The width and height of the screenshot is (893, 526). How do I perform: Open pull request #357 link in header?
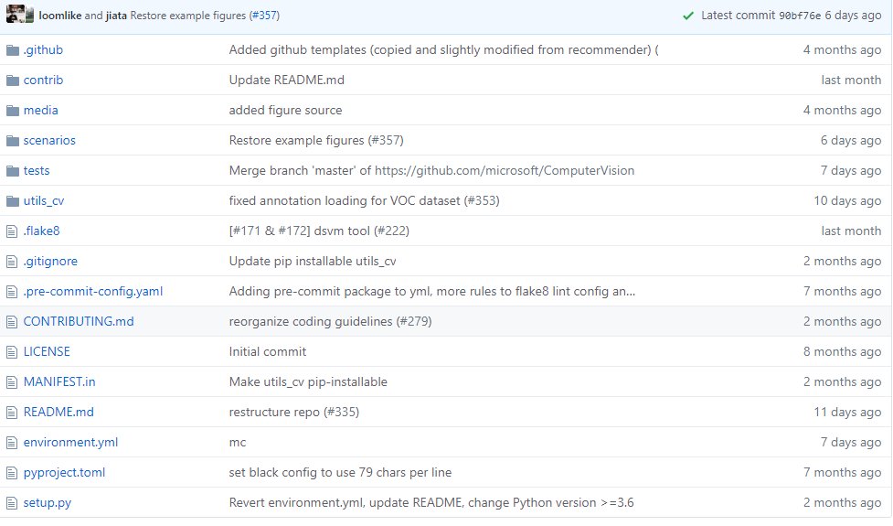pos(264,16)
